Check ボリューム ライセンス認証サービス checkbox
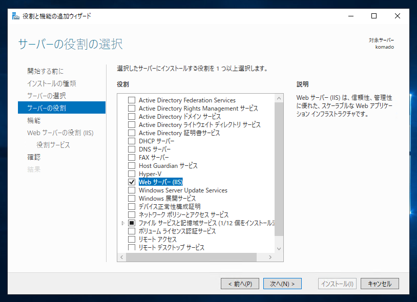 click(x=132, y=231)
